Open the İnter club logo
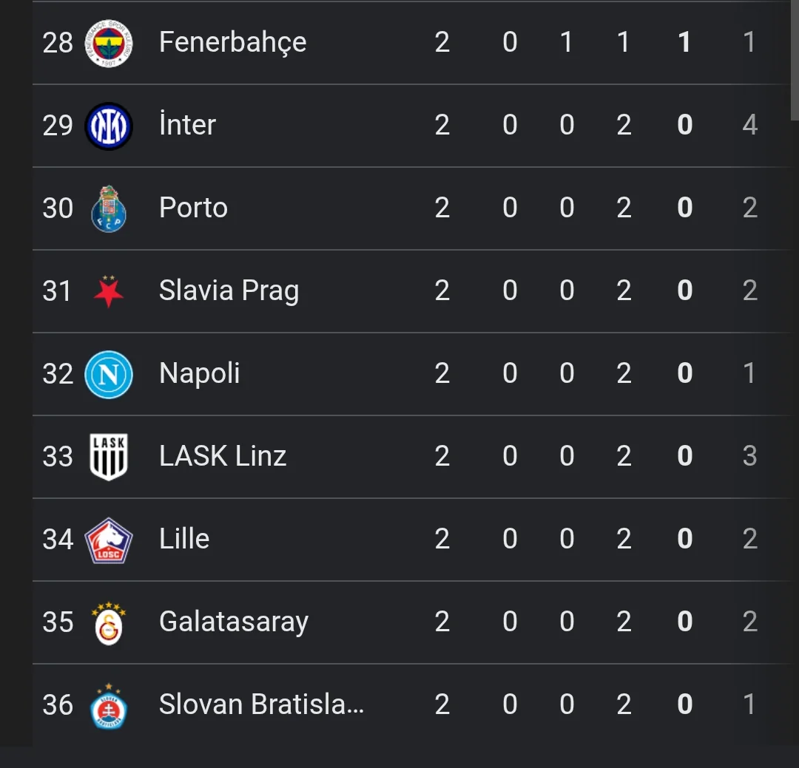Screen dimensions: 799x768 [109, 126]
